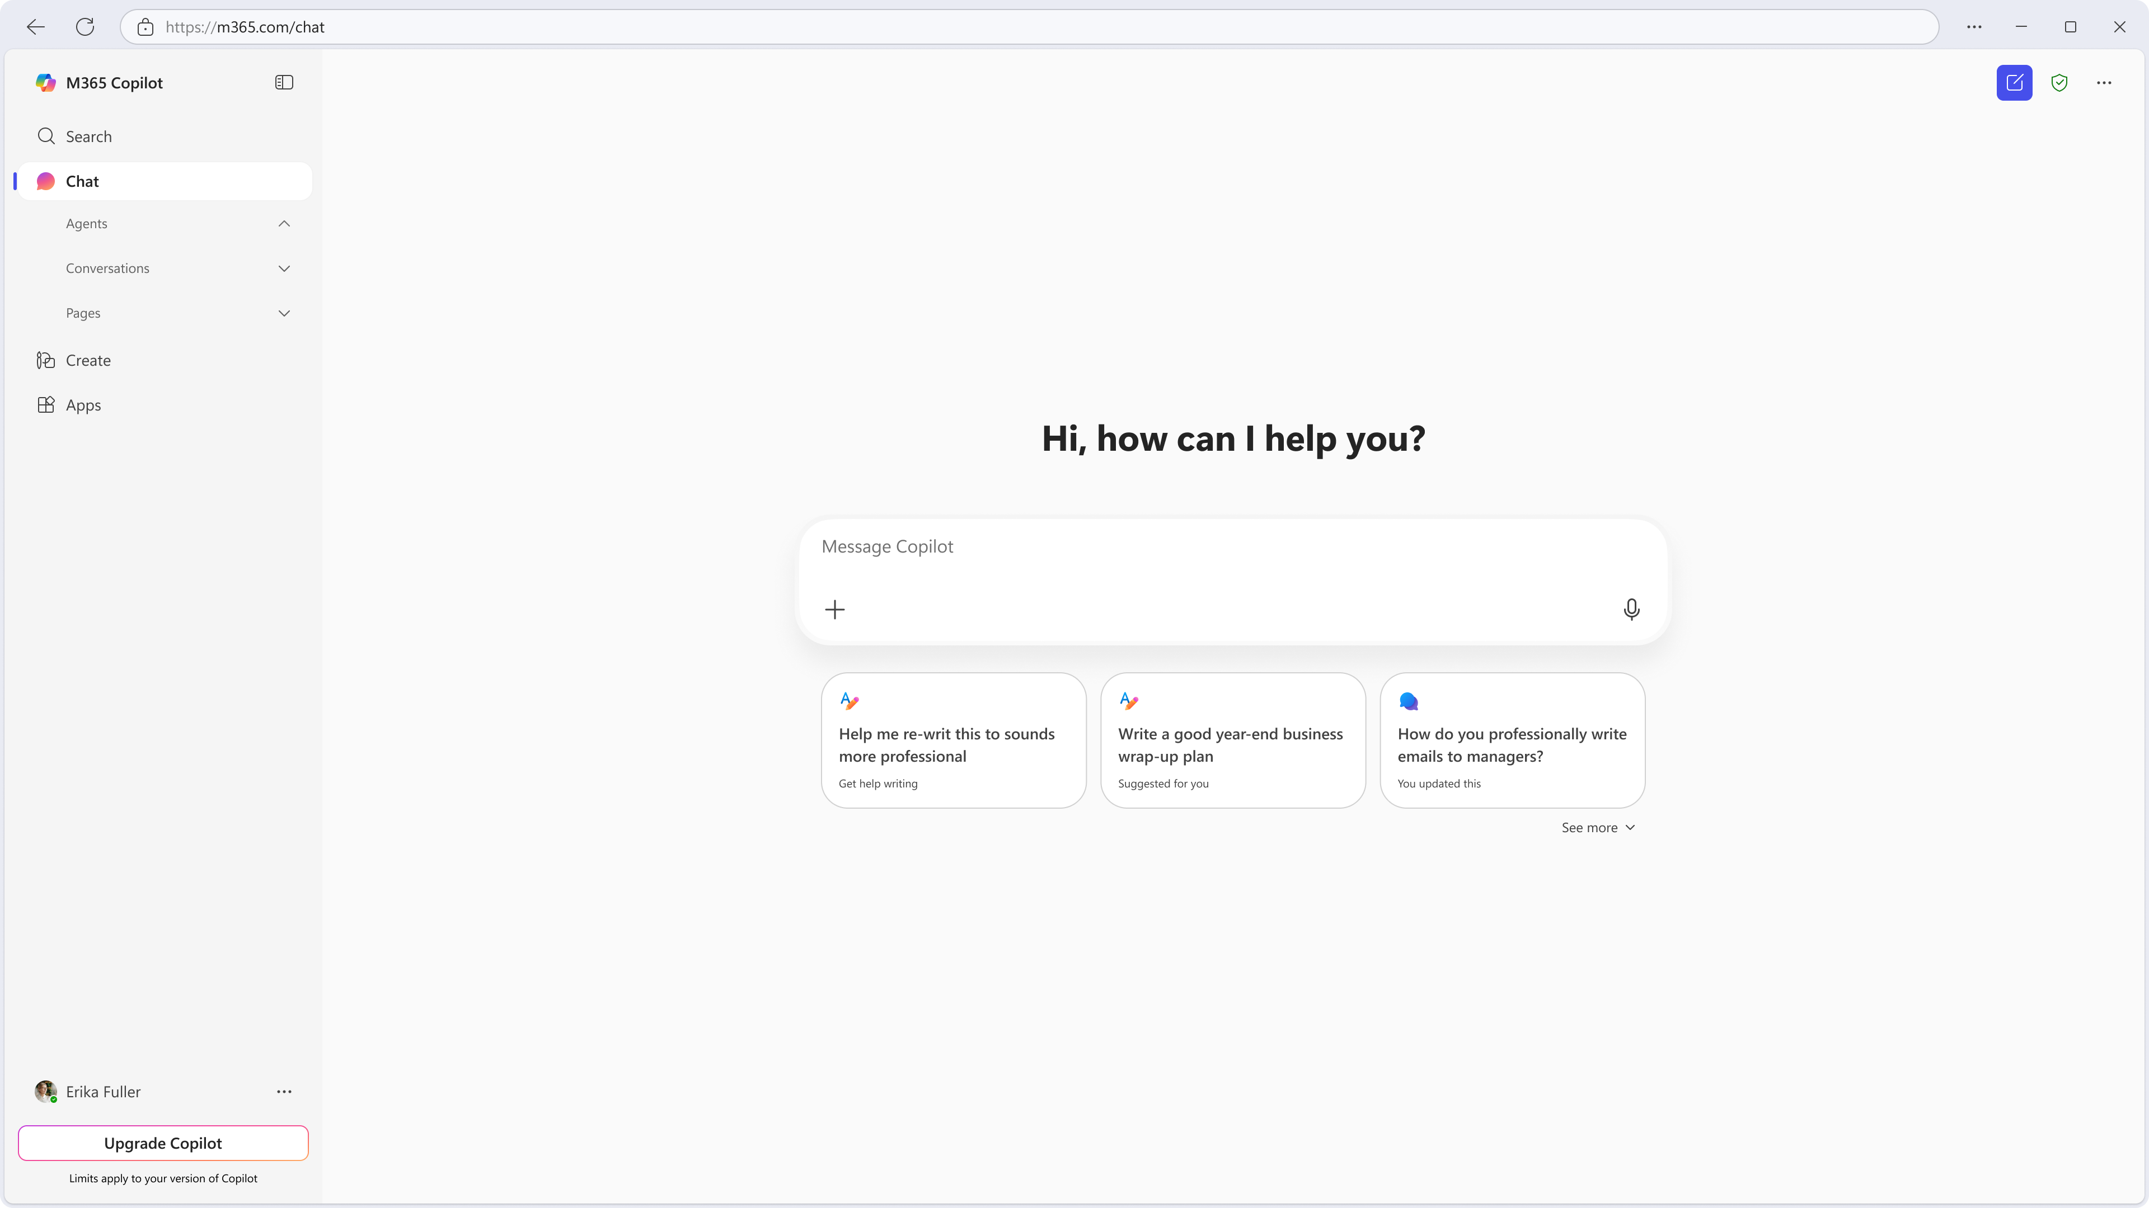Click the Hi, how can I help you heading
The image size is (2149, 1208).
coord(1233,438)
